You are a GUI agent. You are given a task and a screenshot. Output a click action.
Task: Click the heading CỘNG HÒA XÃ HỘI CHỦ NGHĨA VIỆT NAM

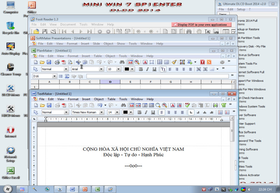click(133, 149)
